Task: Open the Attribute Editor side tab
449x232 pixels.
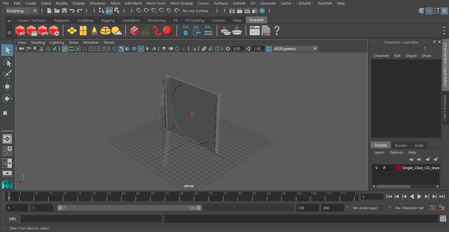Action: (445, 108)
